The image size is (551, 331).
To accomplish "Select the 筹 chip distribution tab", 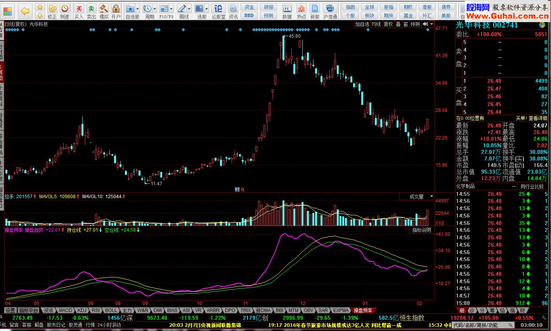I will pyautogui.click(x=492, y=310).
